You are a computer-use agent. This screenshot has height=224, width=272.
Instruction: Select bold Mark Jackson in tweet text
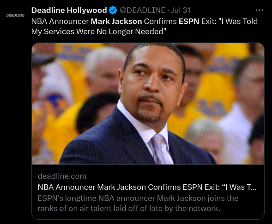[116, 21]
